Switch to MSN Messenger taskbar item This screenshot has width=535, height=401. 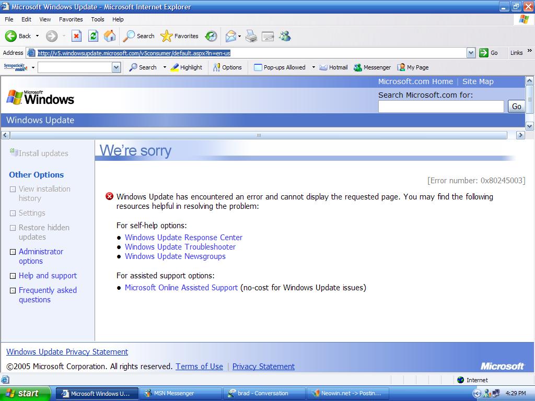pos(180,393)
